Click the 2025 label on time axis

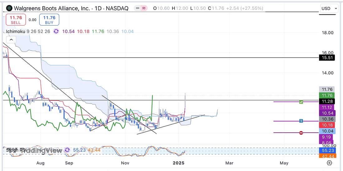(x=179, y=163)
